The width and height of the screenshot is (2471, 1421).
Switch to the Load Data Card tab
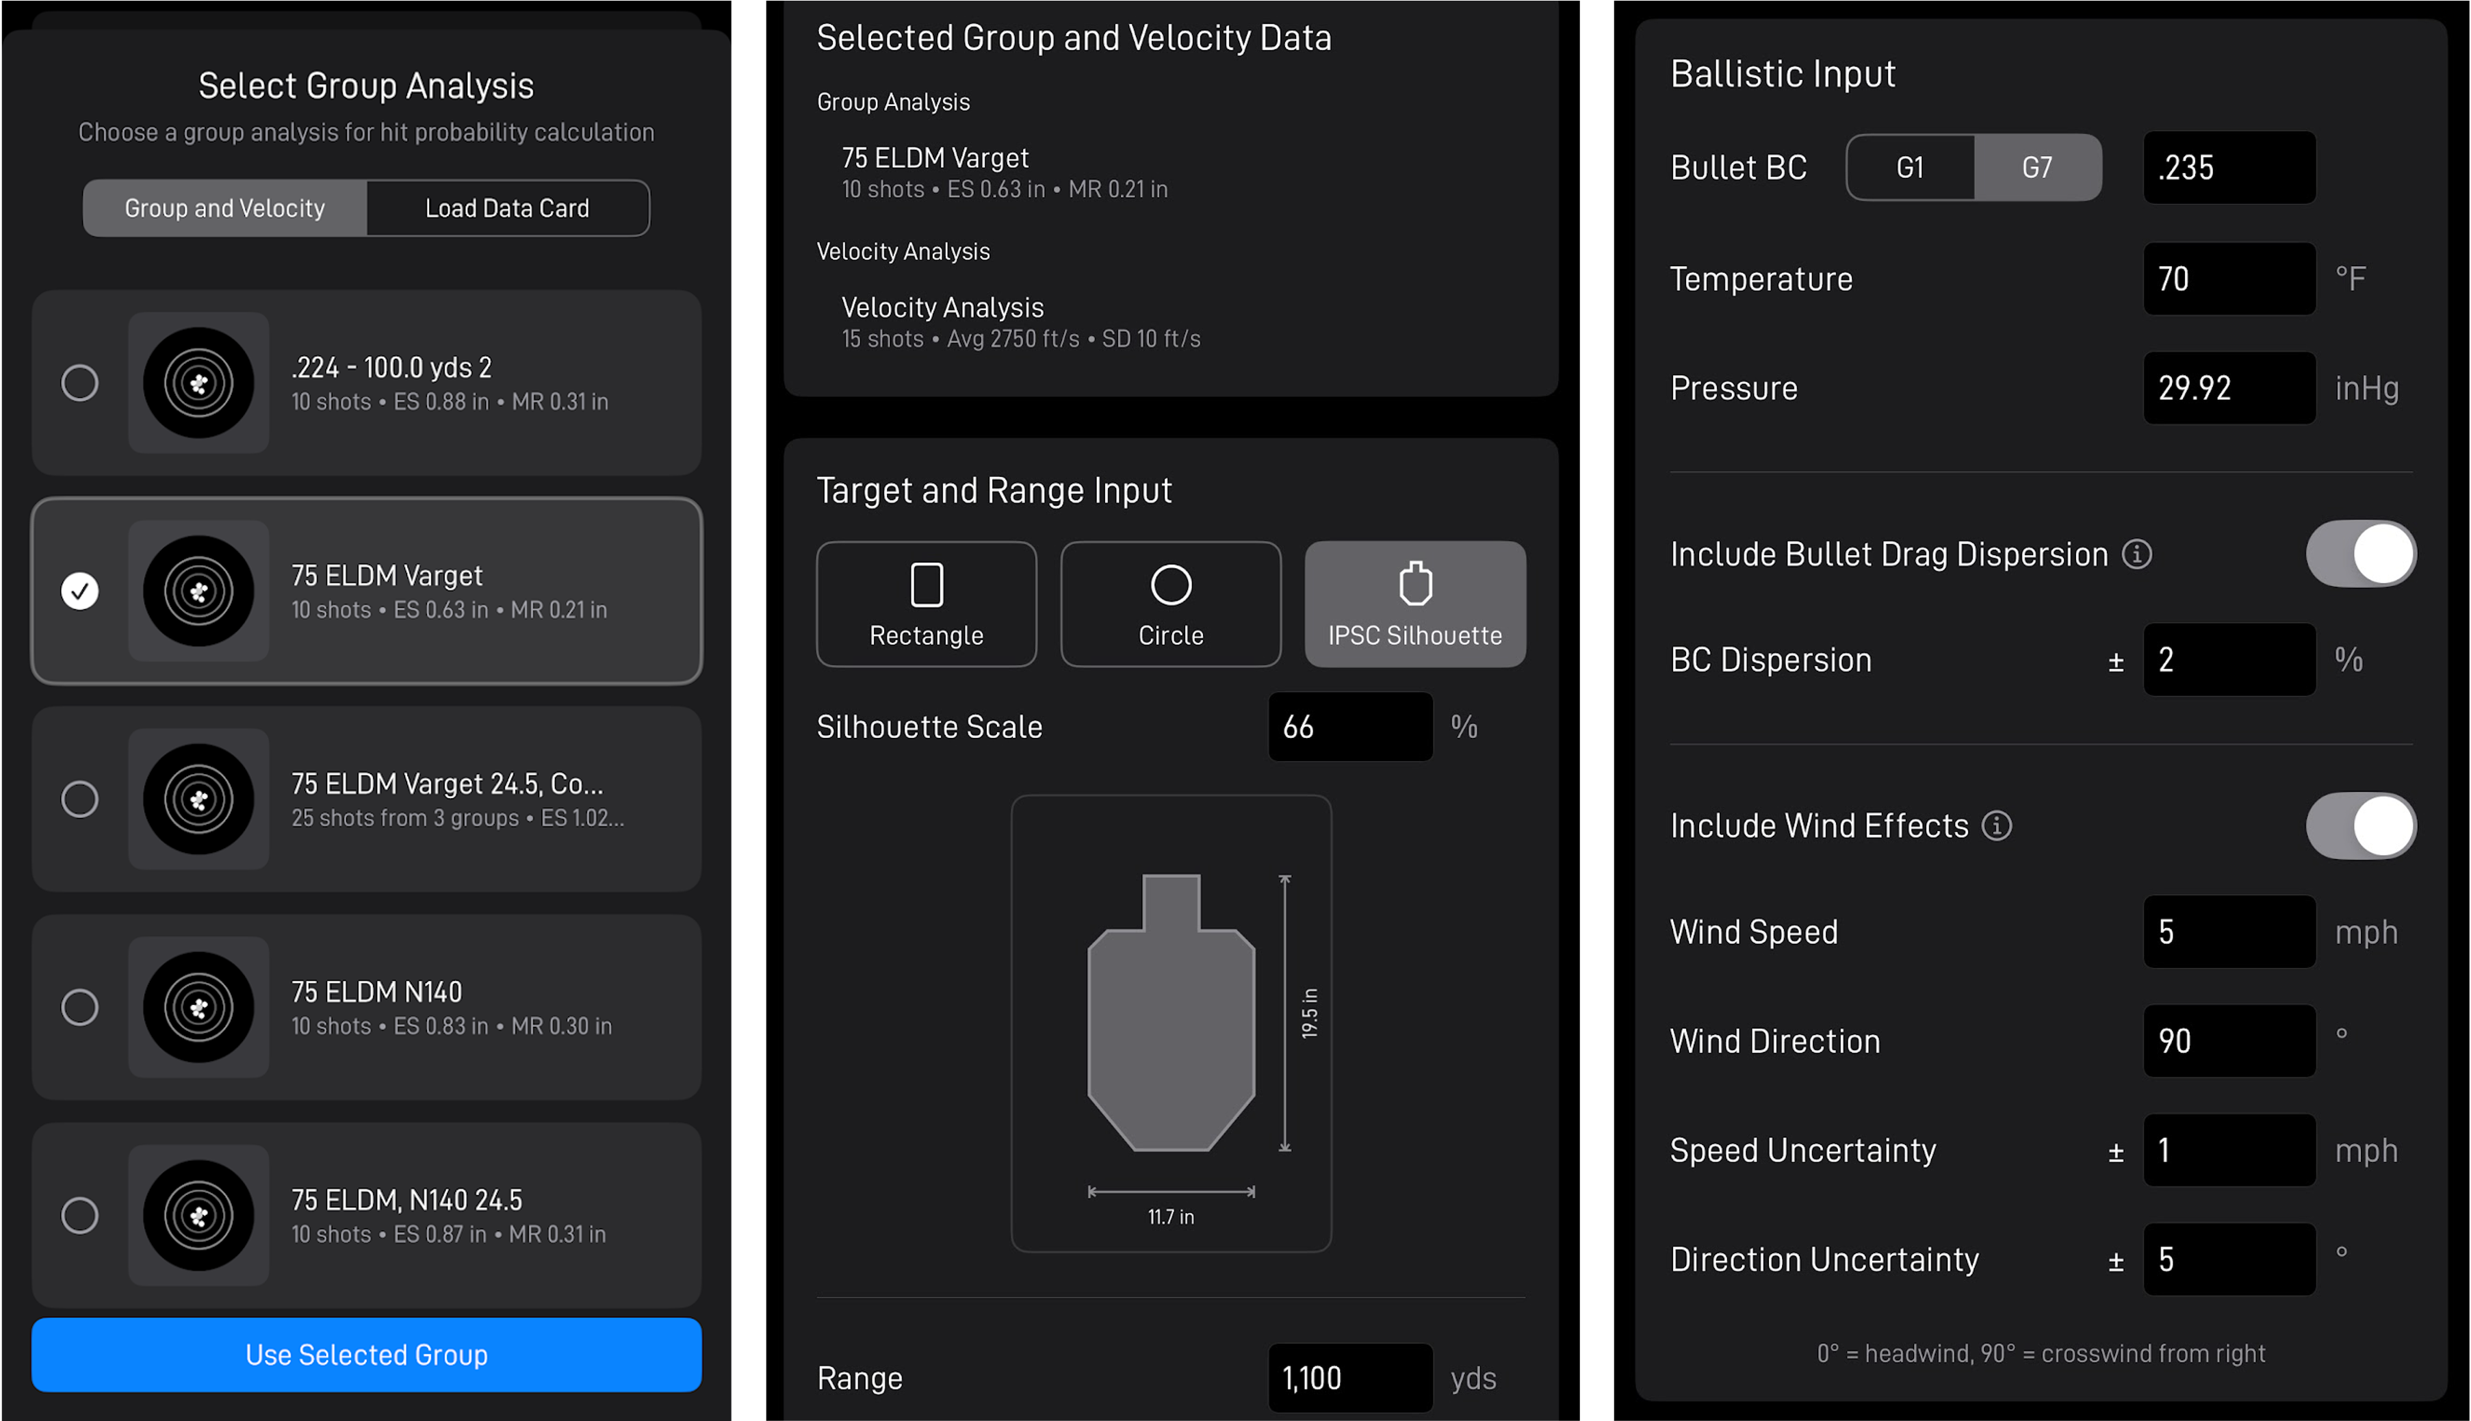click(x=507, y=208)
